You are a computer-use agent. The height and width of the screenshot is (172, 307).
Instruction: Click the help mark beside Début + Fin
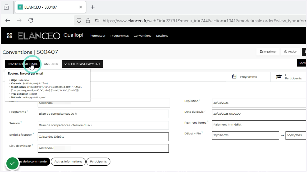pyautogui.click(x=202, y=133)
